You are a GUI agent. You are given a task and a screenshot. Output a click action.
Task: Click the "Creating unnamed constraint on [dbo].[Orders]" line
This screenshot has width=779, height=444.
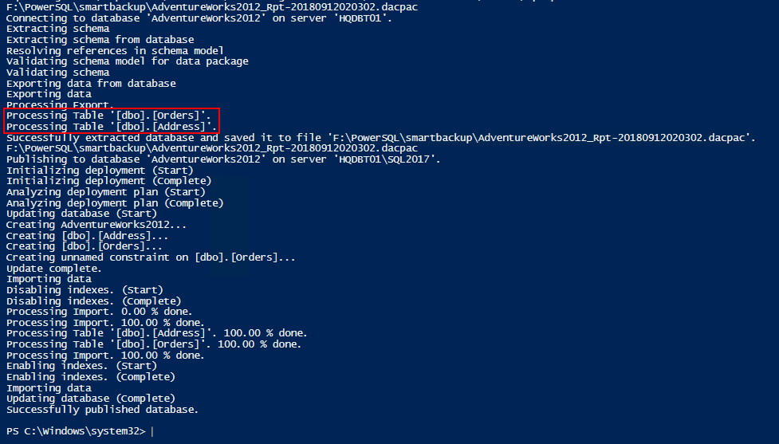(151, 257)
